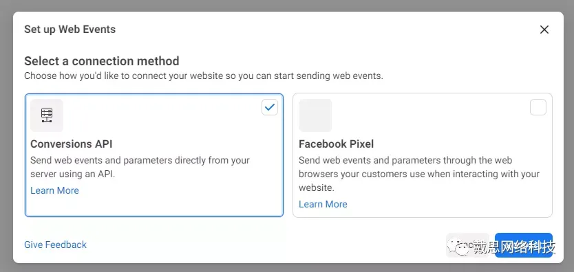Click the dimmed backdrop outside the dialog
The image size is (574, 272).
pos(287,5)
